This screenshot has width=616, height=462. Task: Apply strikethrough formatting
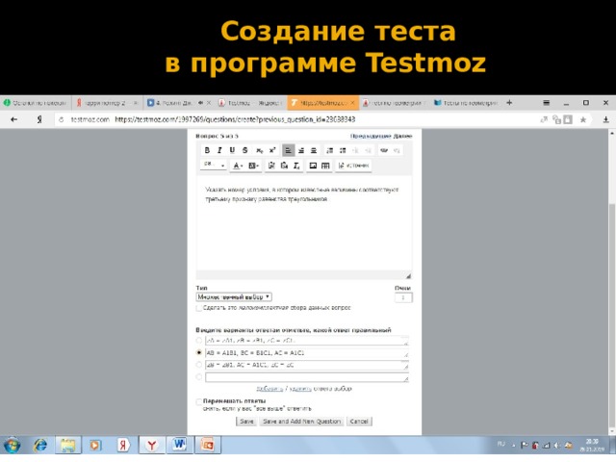[x=244, y=150]
